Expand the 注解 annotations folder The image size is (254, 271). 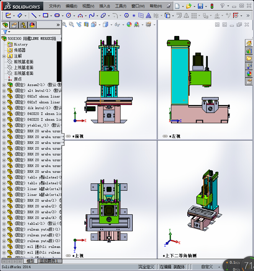(x=4, y=56)
